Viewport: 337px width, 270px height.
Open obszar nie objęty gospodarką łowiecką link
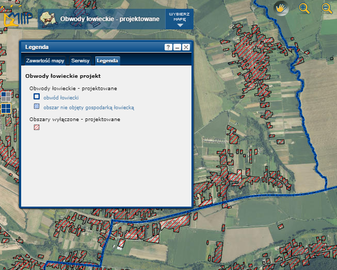tap(89, 108)
